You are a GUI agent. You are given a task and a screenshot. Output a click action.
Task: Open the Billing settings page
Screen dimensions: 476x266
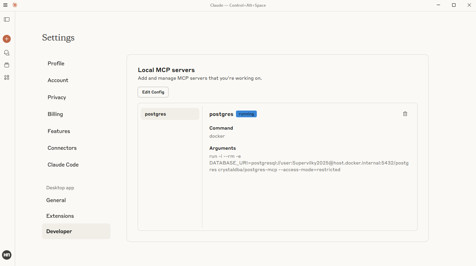pos(55,114)
